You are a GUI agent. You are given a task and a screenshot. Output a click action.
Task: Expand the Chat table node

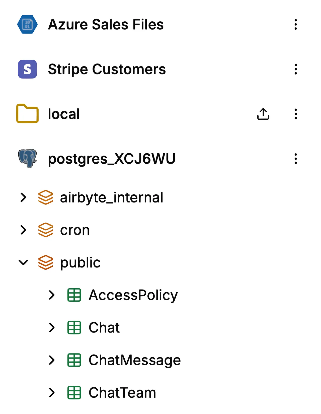[52, 327]
